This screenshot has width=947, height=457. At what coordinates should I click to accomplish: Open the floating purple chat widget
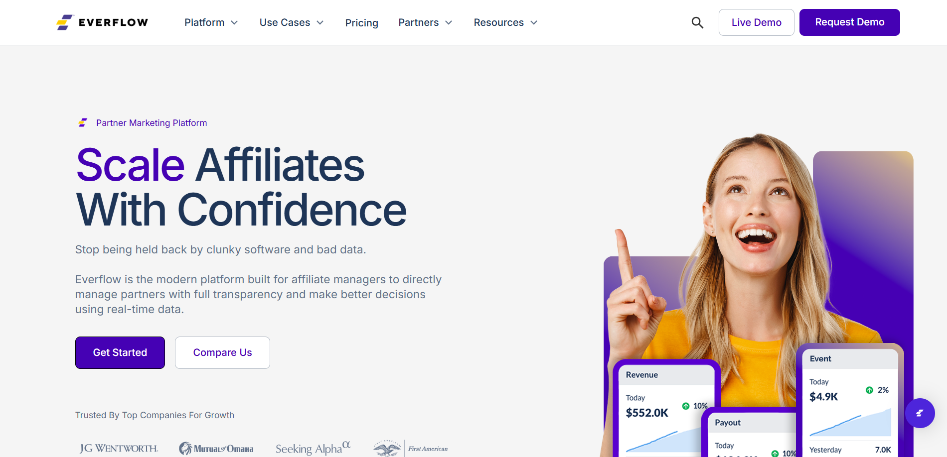tap(920, 413)
